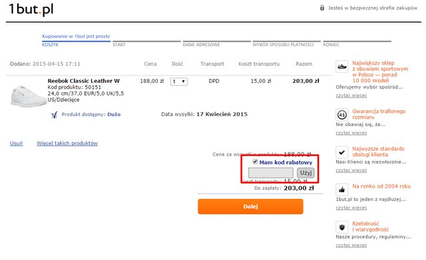Open the Reebok Classic Leather shoe thumbnail
The height and width of the screenshot is (260, 426).
coord(28,96)
